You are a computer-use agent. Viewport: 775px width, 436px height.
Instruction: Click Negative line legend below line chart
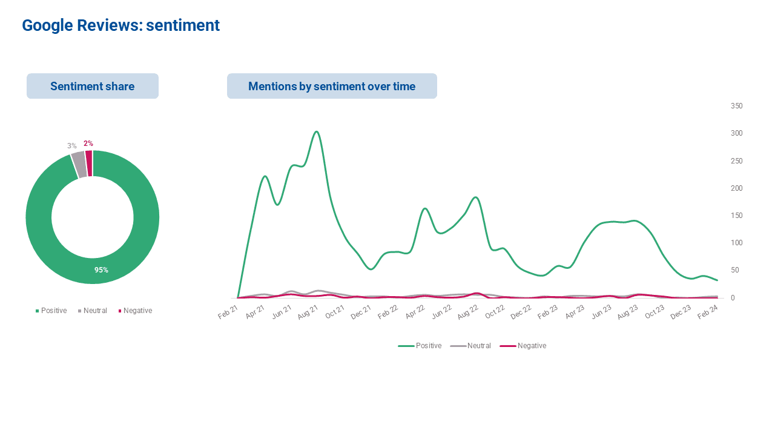click(523, 346)
